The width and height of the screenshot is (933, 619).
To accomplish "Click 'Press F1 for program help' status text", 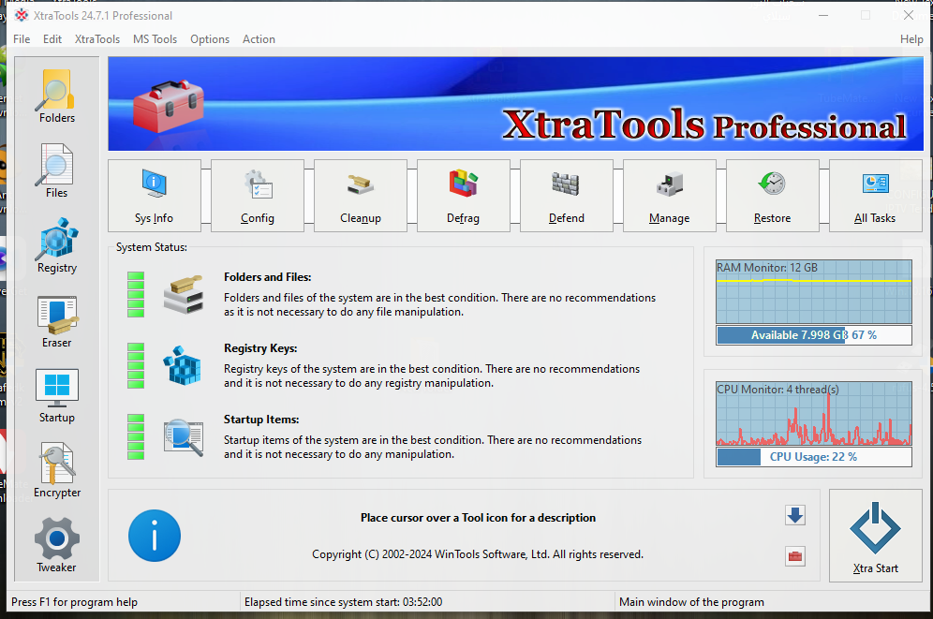I will click(74, 602).
